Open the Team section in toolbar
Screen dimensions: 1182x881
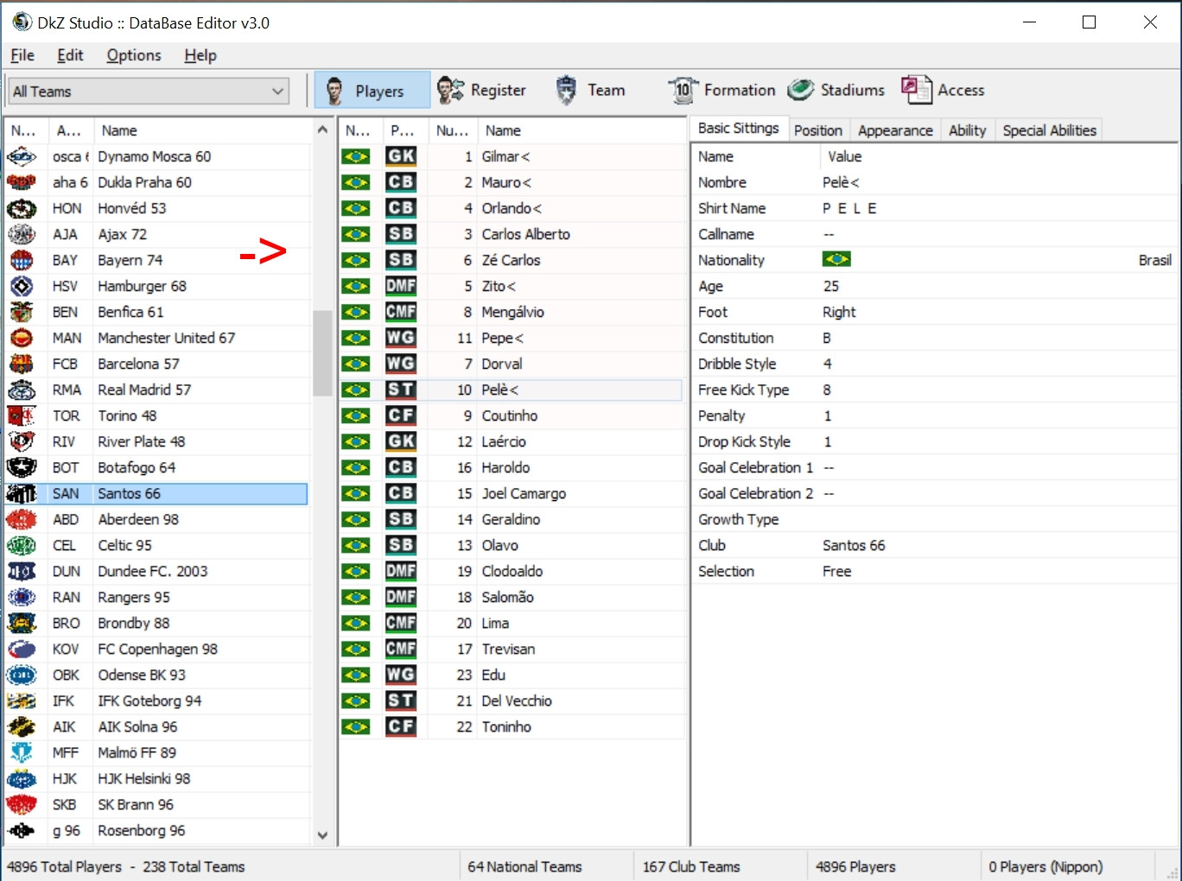(590, 90)
